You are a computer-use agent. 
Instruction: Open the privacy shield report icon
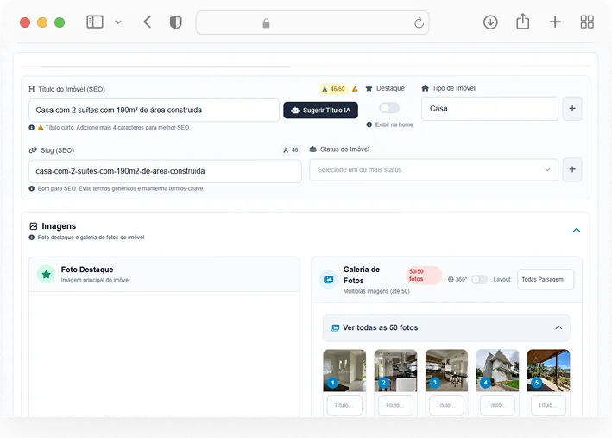click(175, 22)
